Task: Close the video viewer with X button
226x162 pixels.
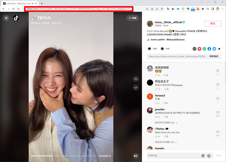Action: coord(6,18)
